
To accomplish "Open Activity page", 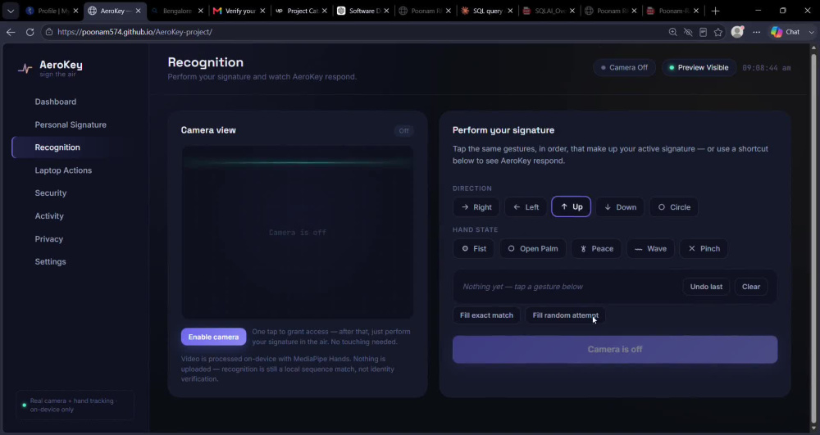I will 49,216.
